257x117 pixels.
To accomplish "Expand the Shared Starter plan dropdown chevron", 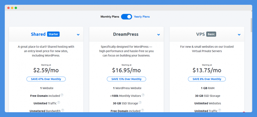I will (x=78, y=35).
